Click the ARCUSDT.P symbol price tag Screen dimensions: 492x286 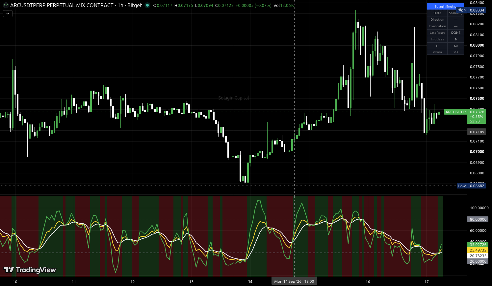click(455, 112)
